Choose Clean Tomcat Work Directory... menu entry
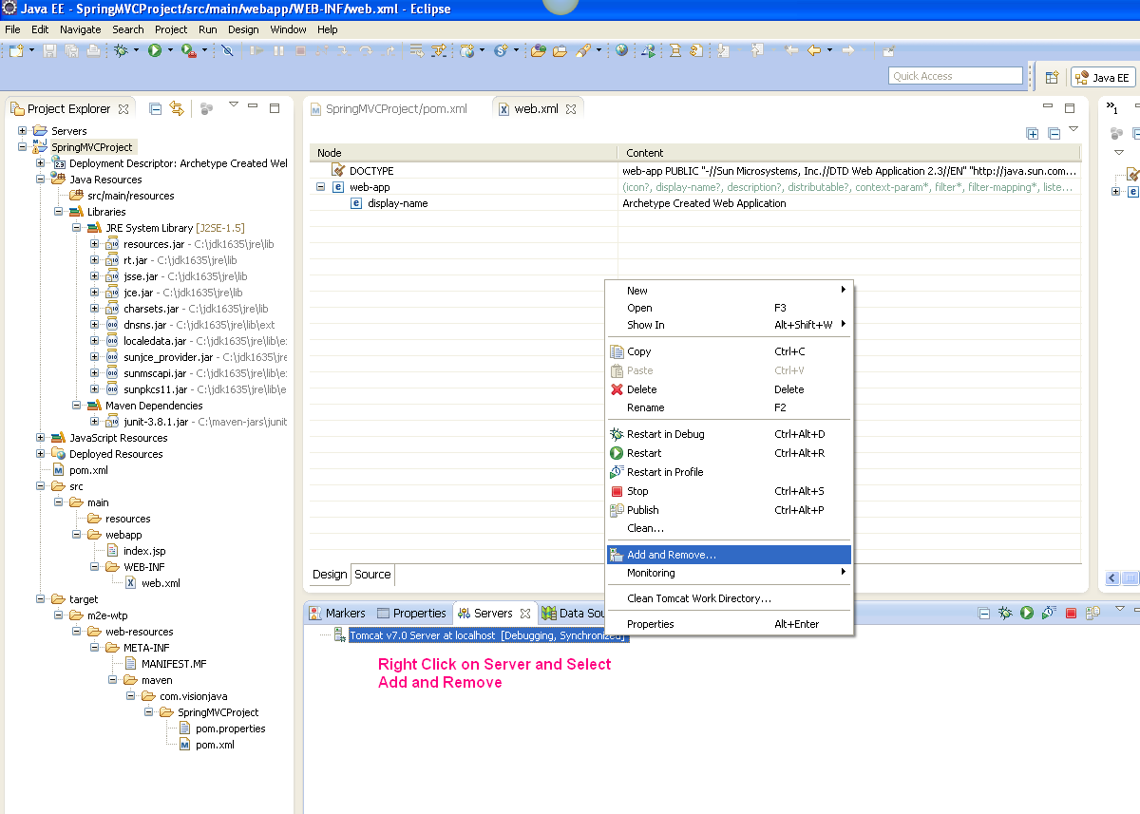Screen dimensions: 1140x814 (x=698, y=598)
